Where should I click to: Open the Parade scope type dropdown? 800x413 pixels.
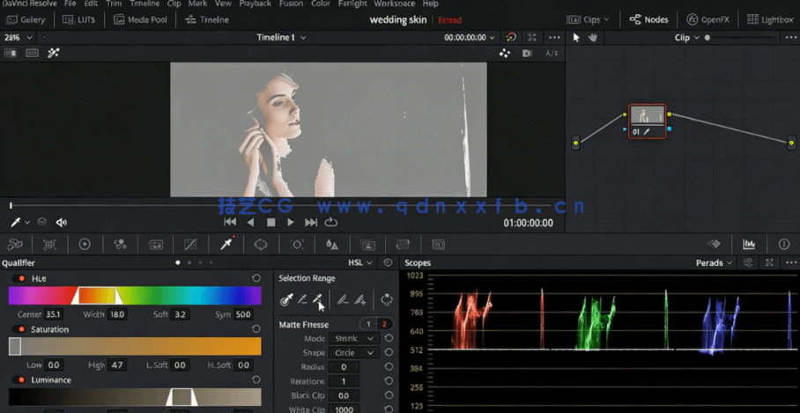pos(715,263)
